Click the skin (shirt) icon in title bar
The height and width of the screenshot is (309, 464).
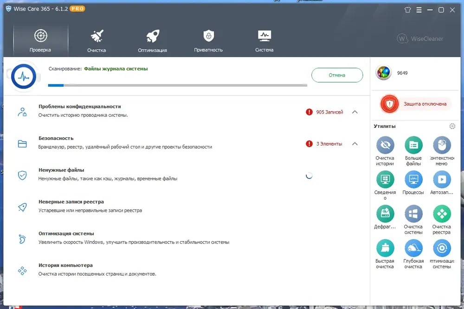(x=407, y=10)
